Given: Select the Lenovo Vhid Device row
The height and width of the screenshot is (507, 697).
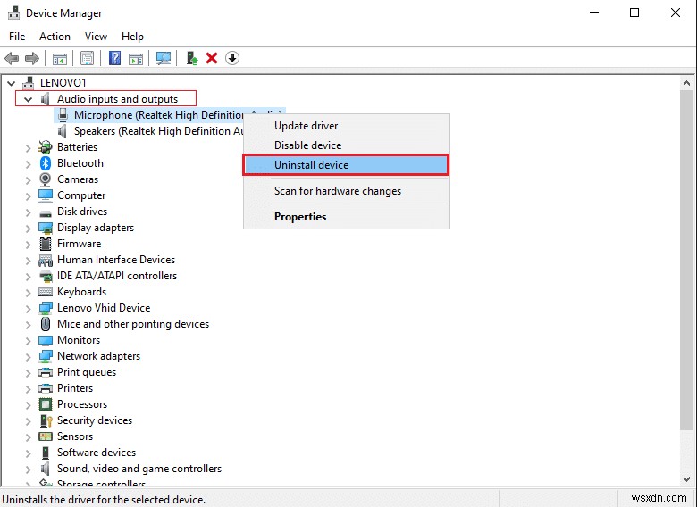Looking at the screenshot, I should click(x=104, y=308).
